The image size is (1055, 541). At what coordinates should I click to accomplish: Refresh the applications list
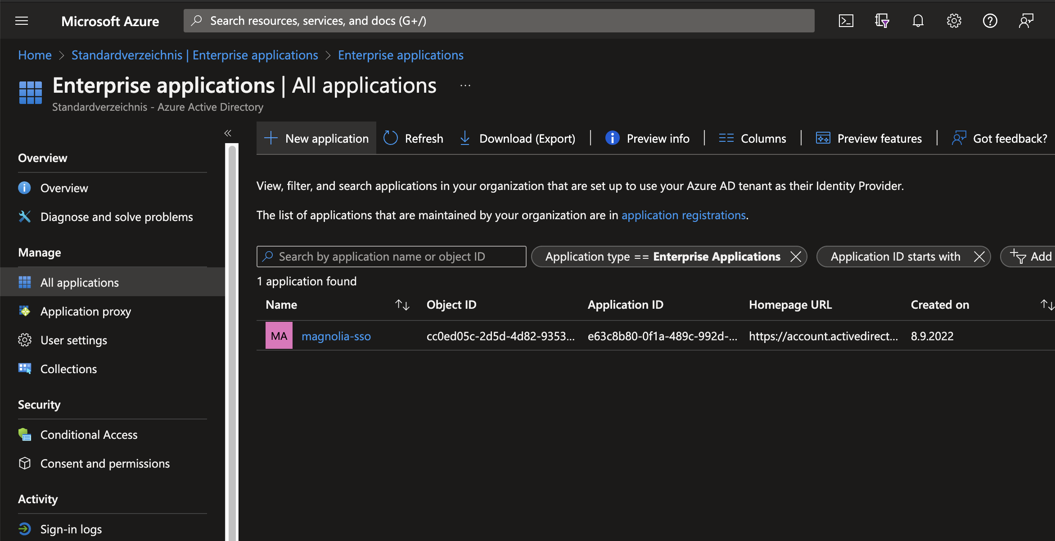(413, 138)
